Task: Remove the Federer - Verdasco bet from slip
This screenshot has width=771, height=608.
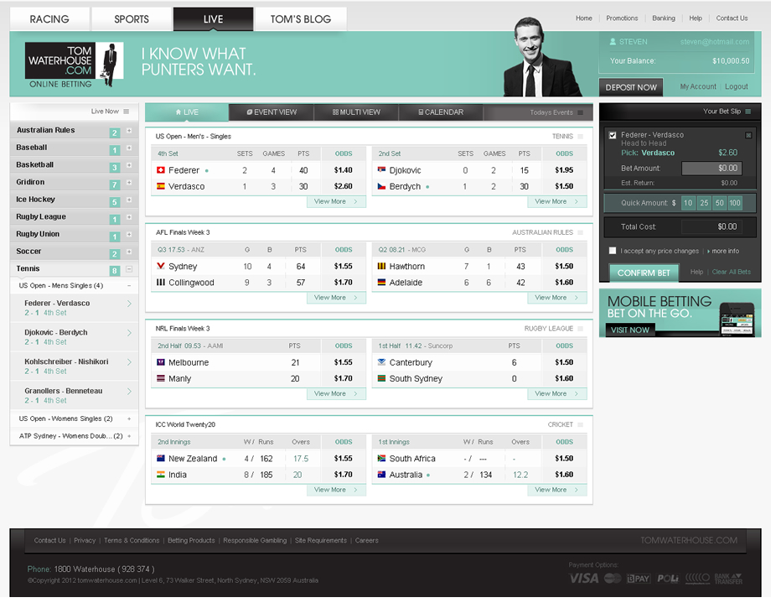Action: (x=748, y=135)
